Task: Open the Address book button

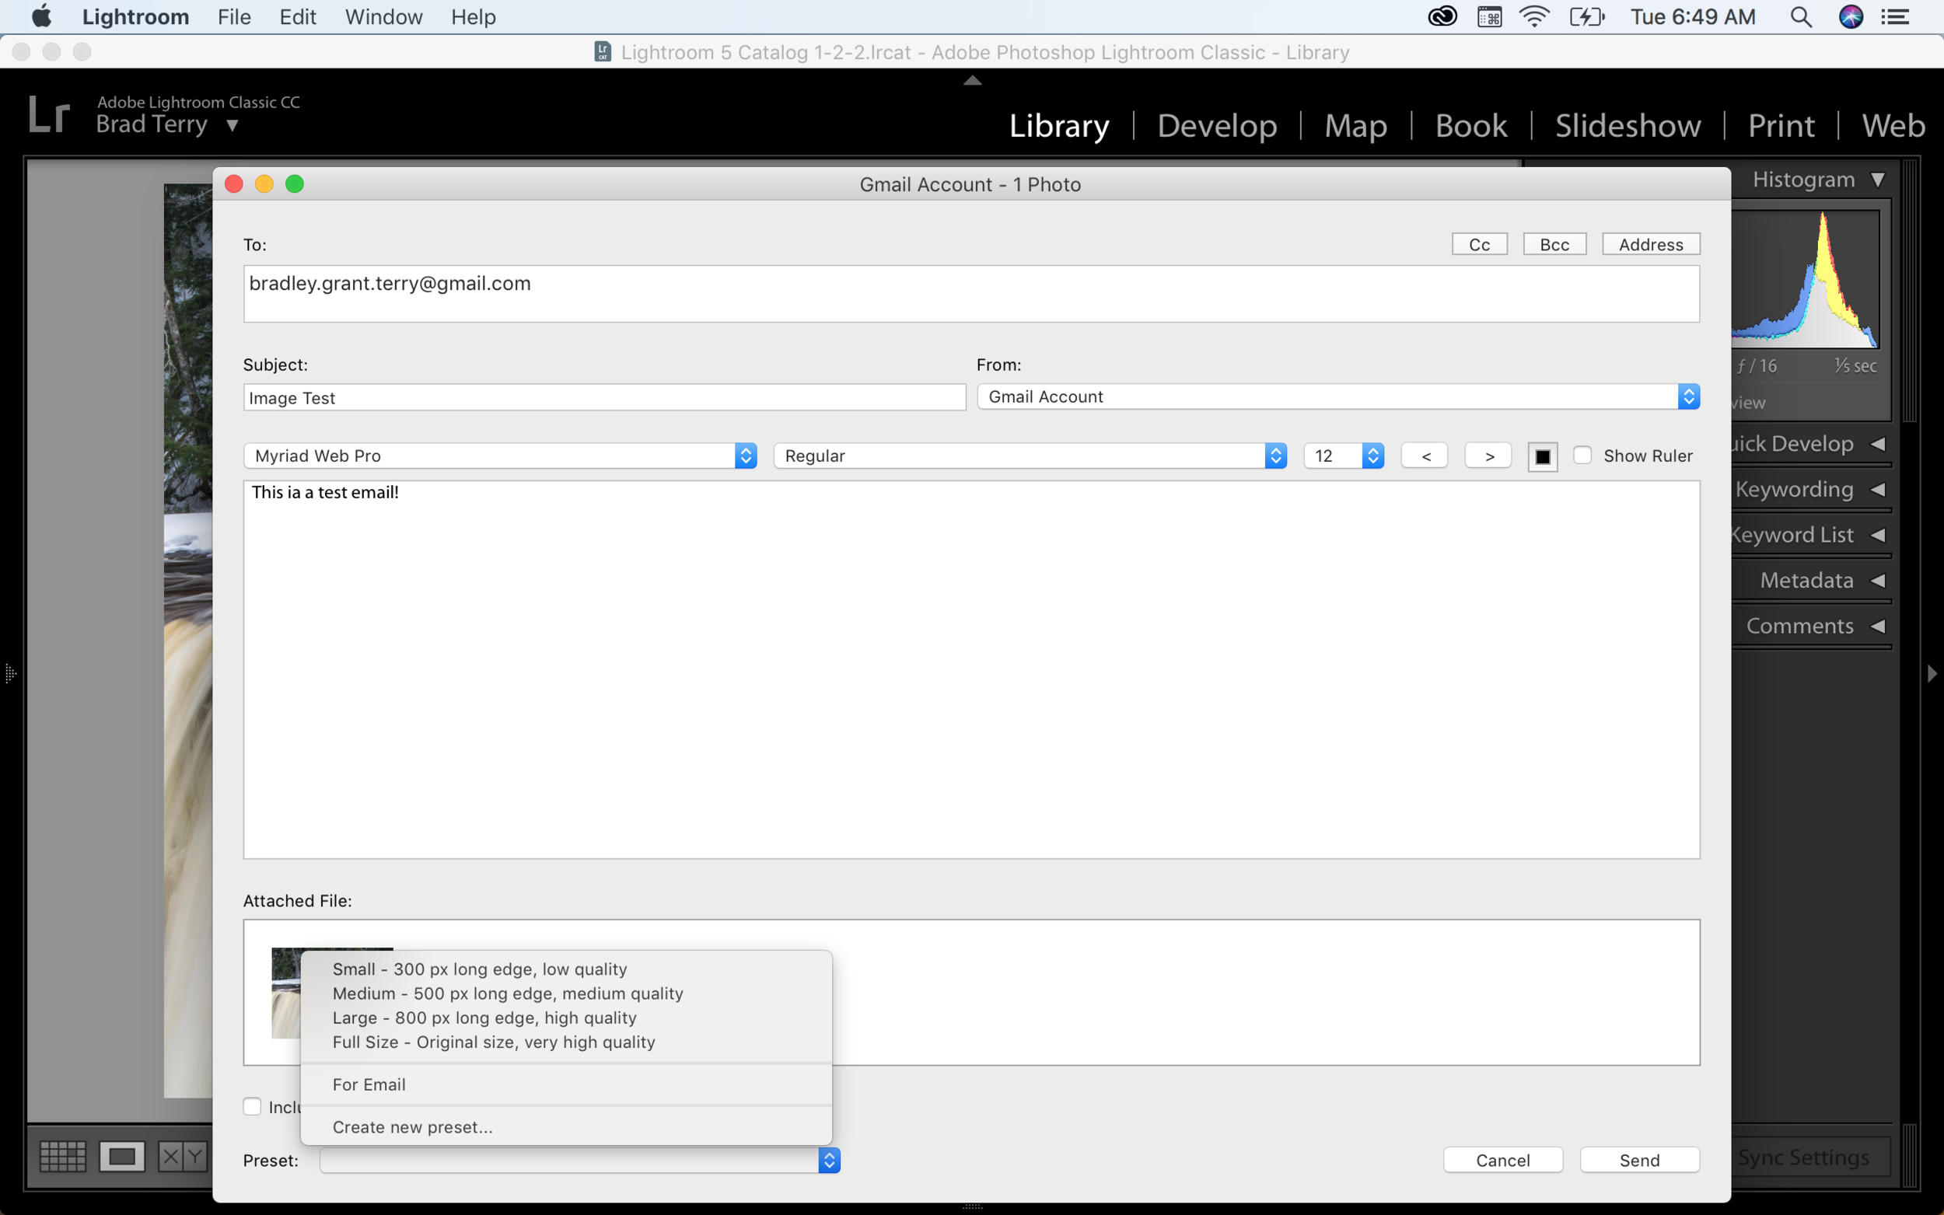Action: (1651, 244)
